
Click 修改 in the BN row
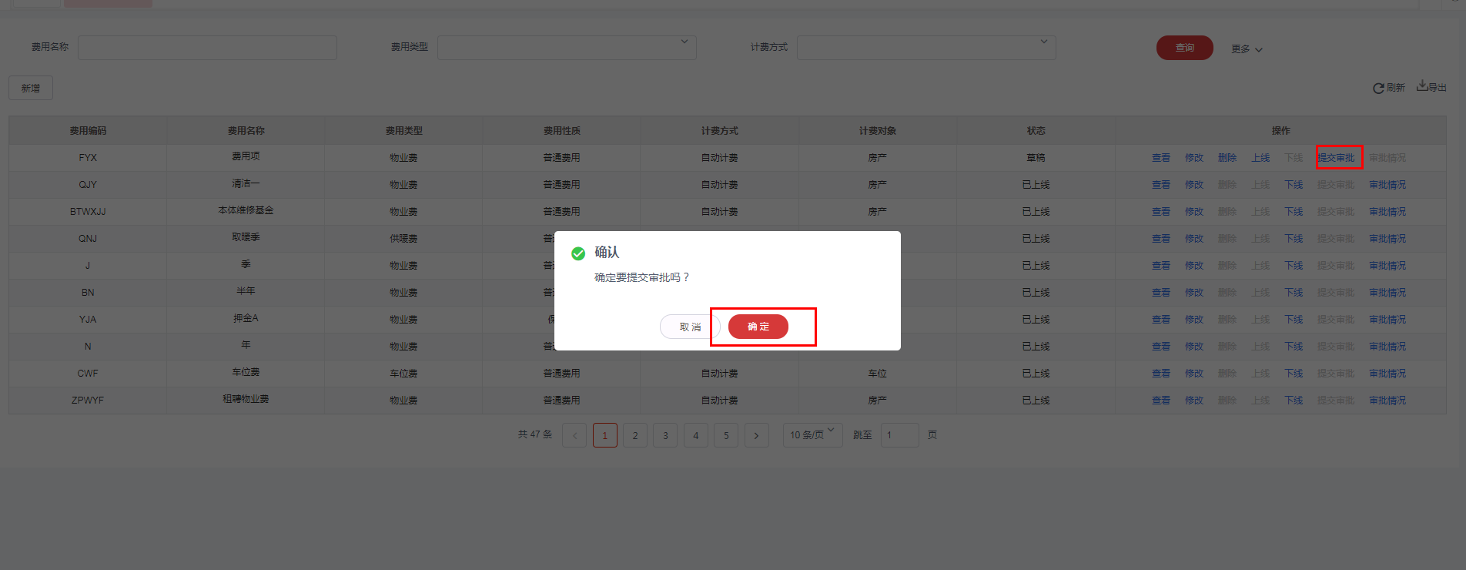coord(1194,293)
